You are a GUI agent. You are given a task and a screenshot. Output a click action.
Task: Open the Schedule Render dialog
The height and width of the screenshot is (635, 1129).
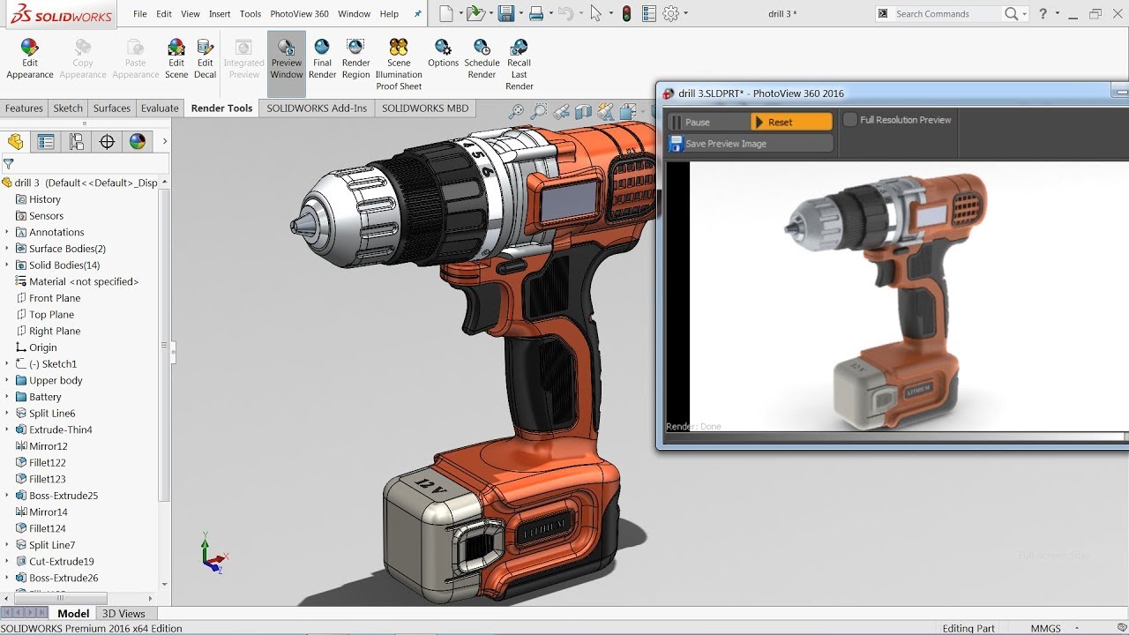pos(482,49)
